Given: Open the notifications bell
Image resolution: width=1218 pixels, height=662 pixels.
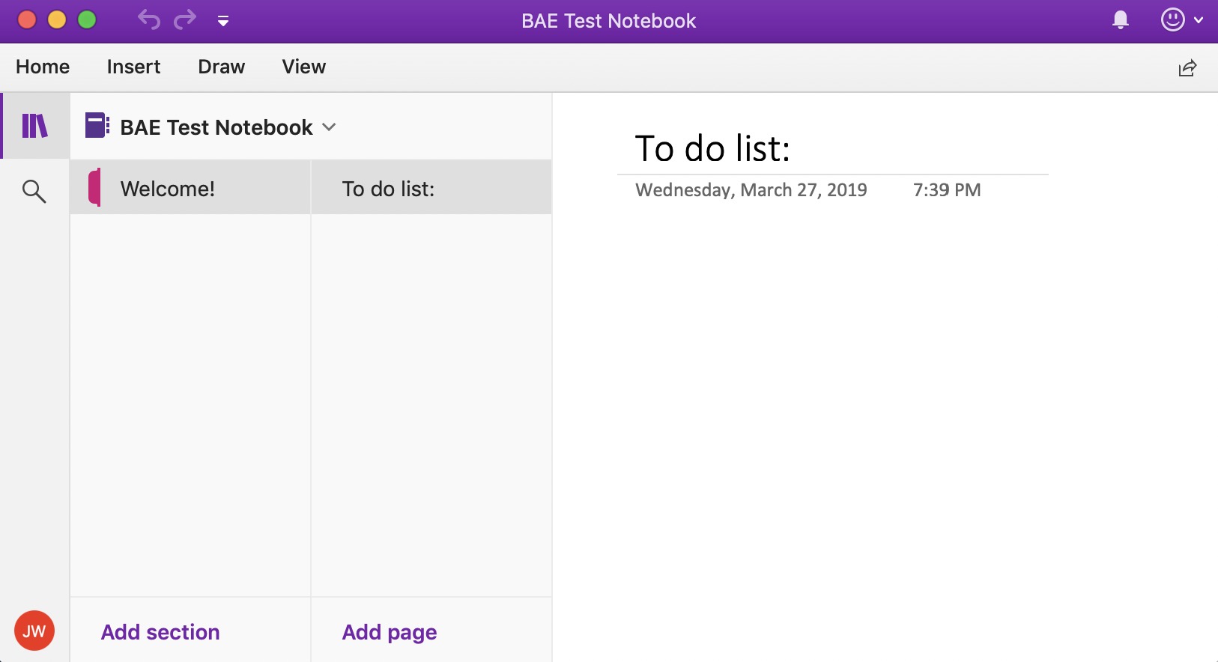Looking at the screenshot, I should coord(1121,20).
